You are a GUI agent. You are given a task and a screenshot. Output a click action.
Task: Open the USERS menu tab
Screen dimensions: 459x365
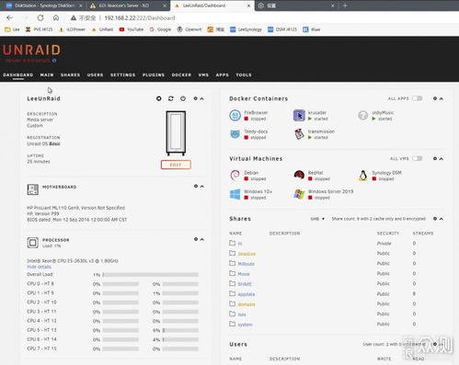(x=95, y=74)
